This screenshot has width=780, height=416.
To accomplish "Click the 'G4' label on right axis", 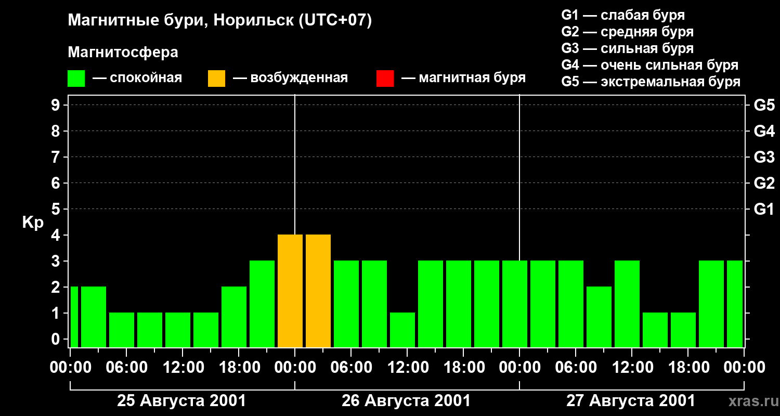I will [764, 131].
